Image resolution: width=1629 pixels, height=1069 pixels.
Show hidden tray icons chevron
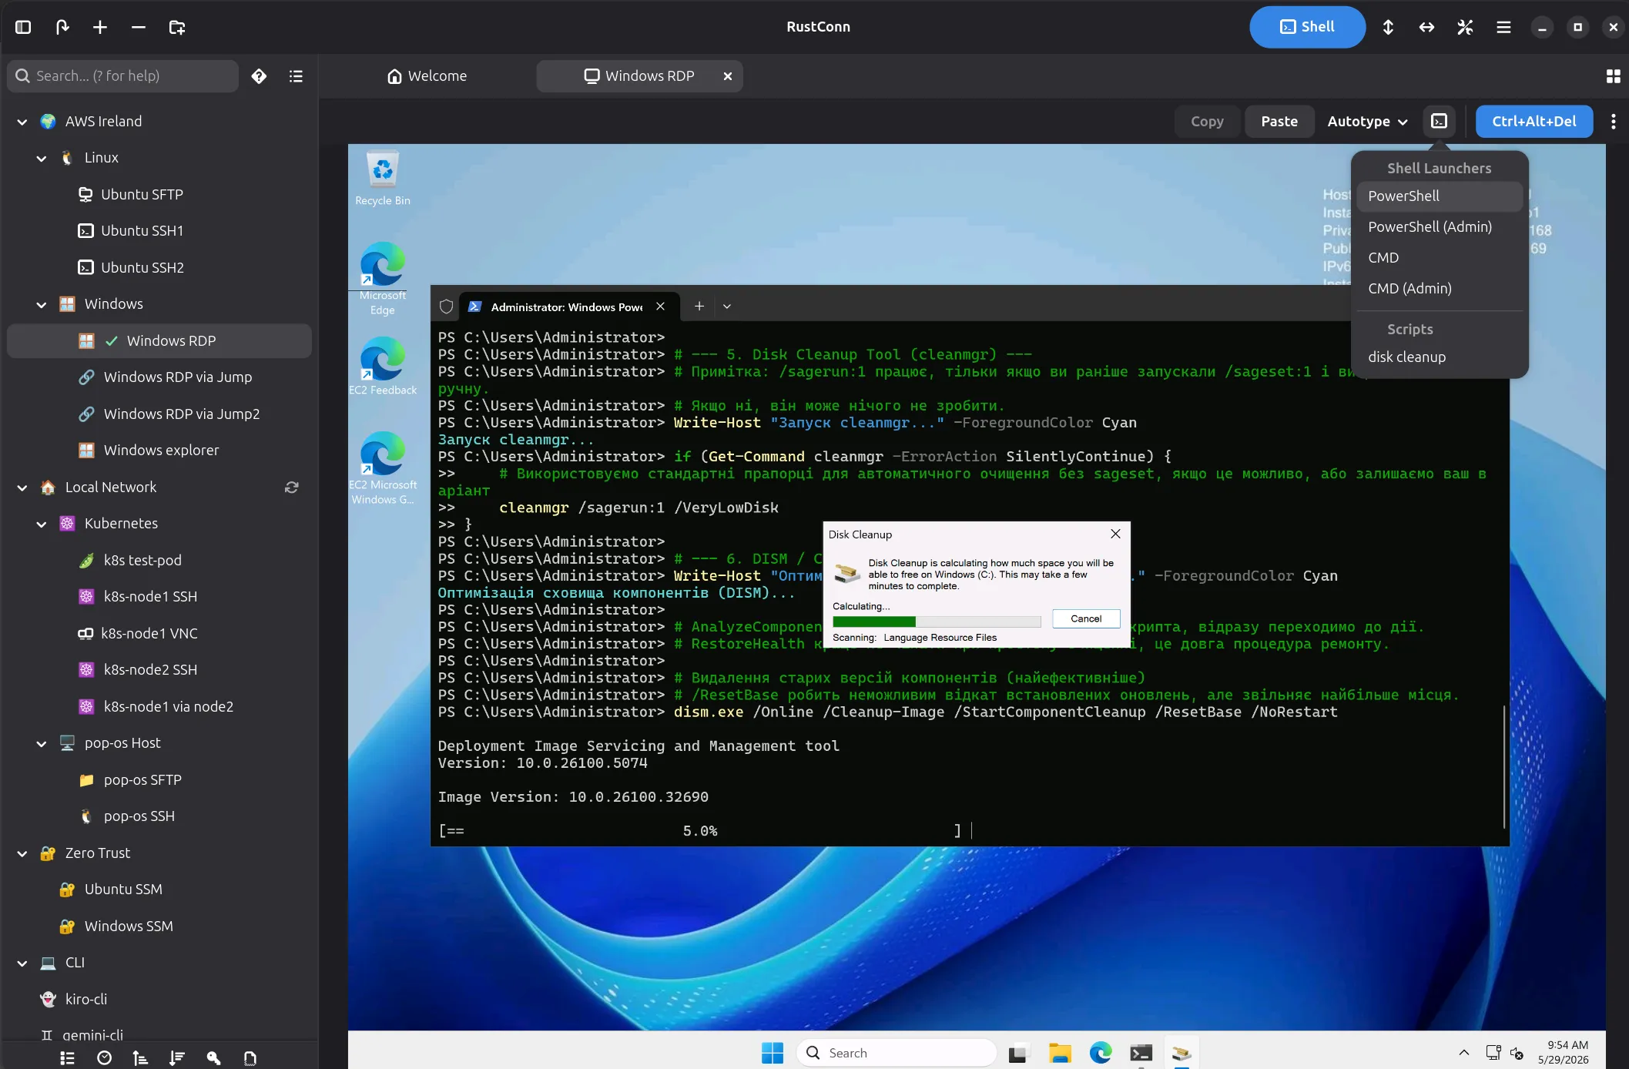coord(1463,1052)
